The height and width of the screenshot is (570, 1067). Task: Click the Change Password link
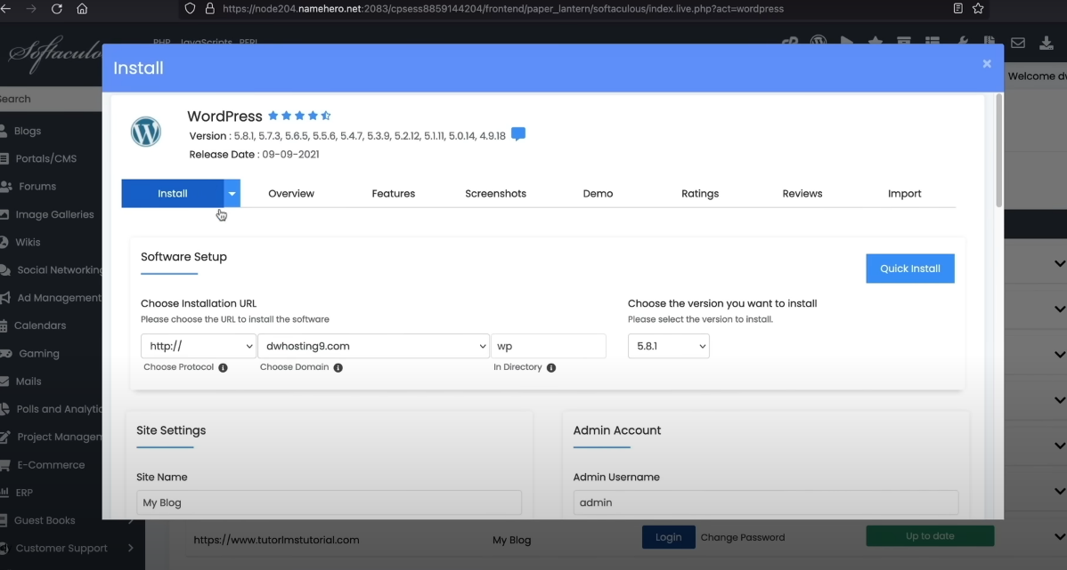(743, 537)
